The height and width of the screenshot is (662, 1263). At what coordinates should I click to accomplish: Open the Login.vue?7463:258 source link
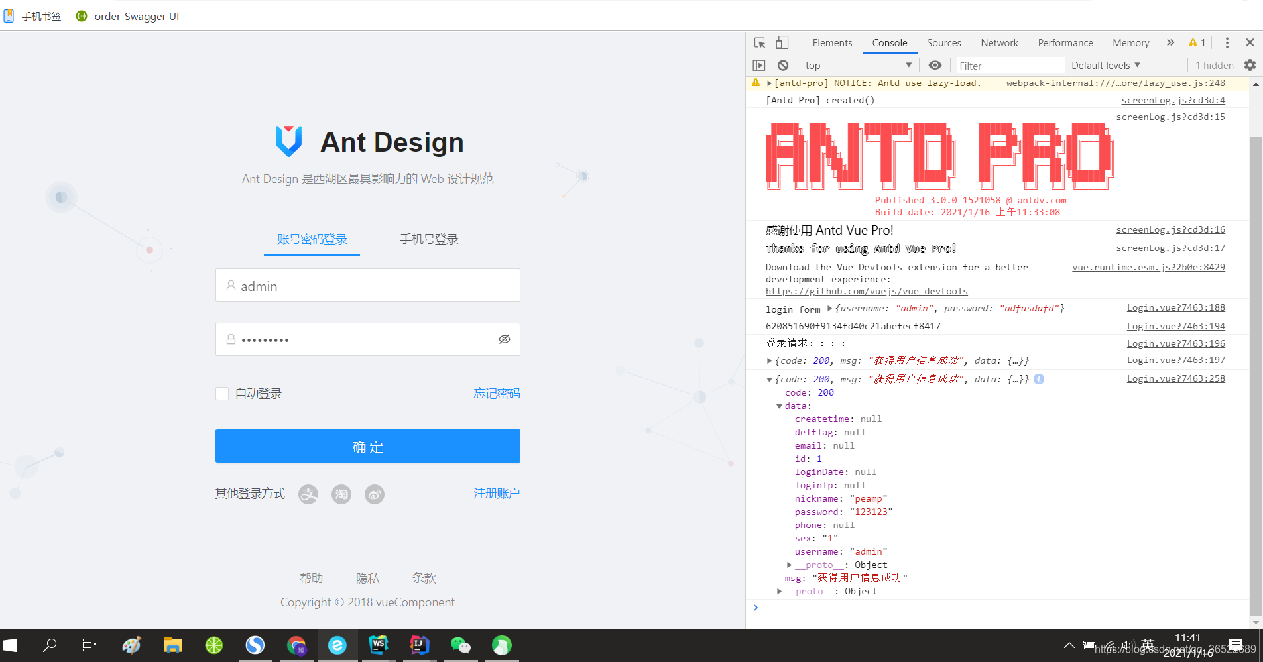point(1176,379)
